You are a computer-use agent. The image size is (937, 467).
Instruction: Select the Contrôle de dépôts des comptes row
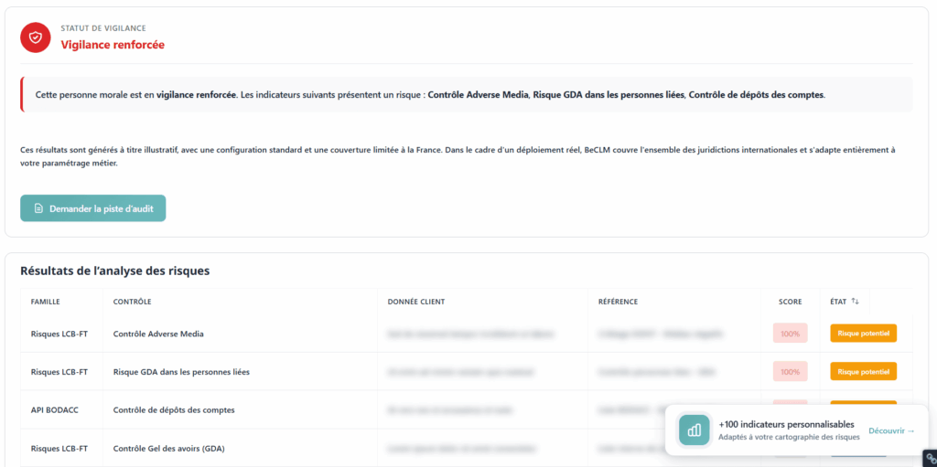point(174,409)
